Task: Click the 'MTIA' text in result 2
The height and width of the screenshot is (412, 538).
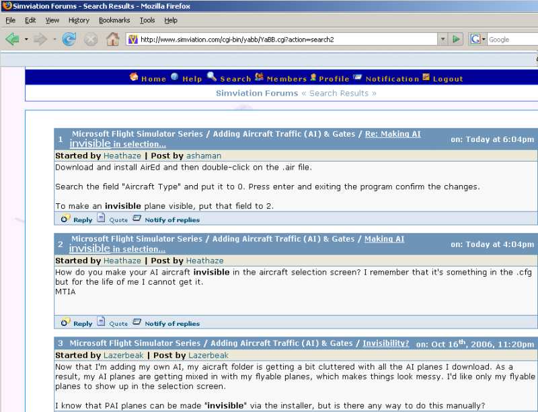Action: pyautogui.click(x=65, y=292)
